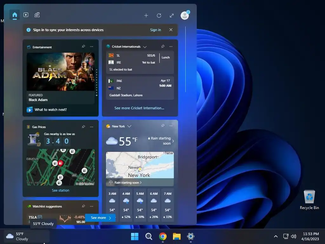Viewport: 325px width, 244px height.
Task: Open more options for Watchlist suggestions
Action: click(x=91, y=206)
